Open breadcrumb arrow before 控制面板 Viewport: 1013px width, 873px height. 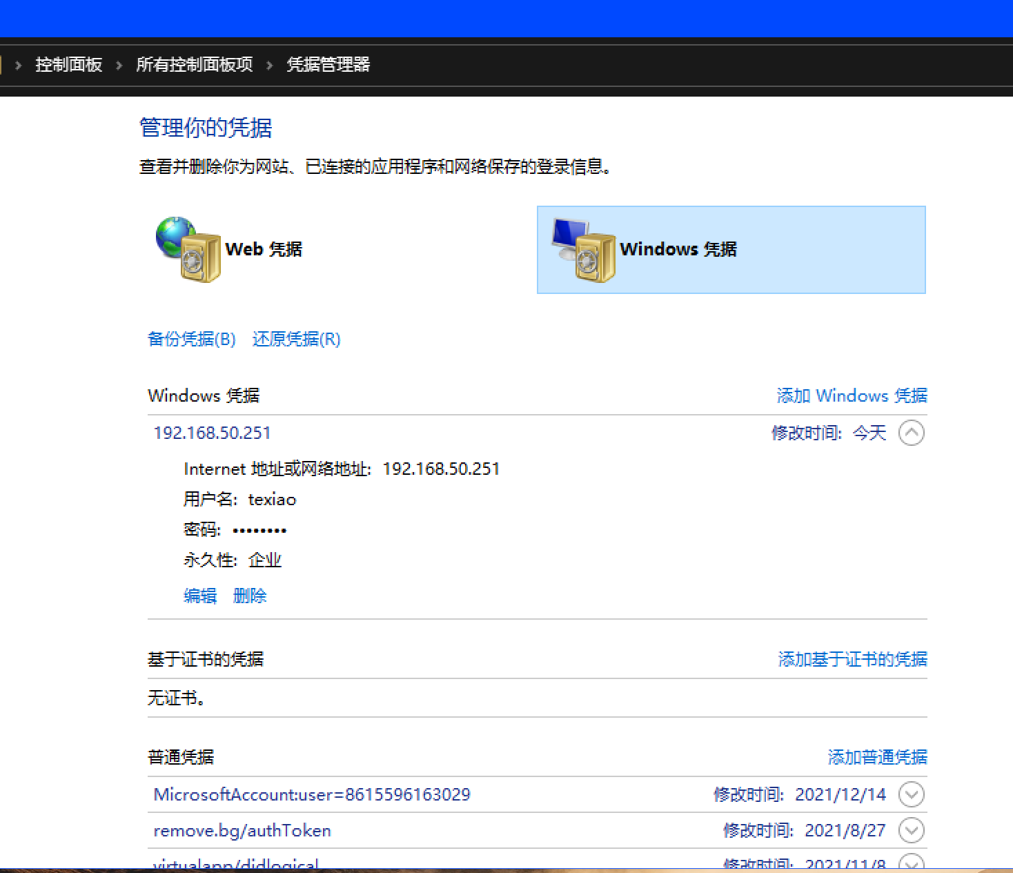pyautogui.click(x=19, y=65)
